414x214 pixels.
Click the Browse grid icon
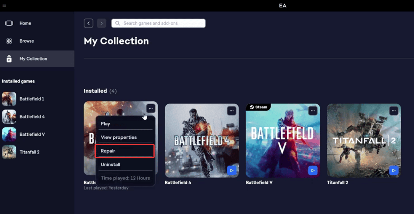[x=9, y=41]
